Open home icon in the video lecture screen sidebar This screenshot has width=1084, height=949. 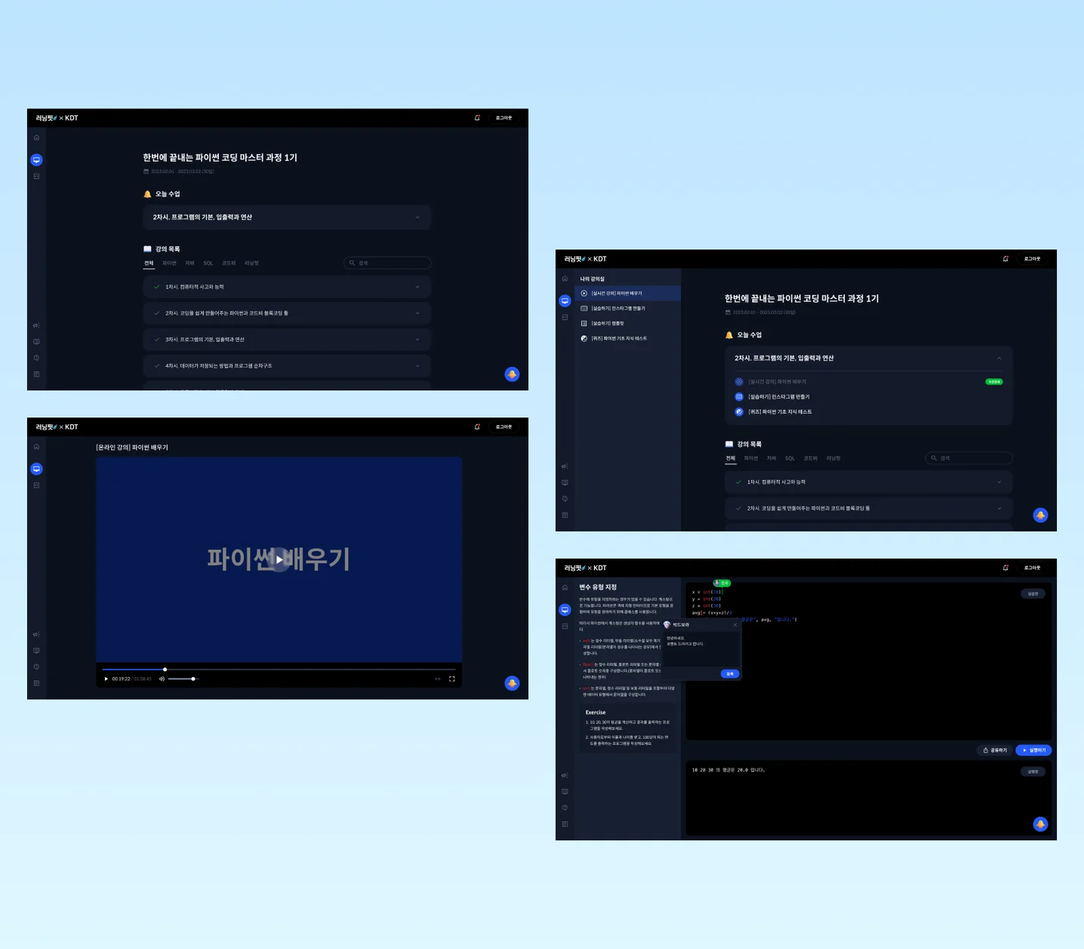[36, 446]
